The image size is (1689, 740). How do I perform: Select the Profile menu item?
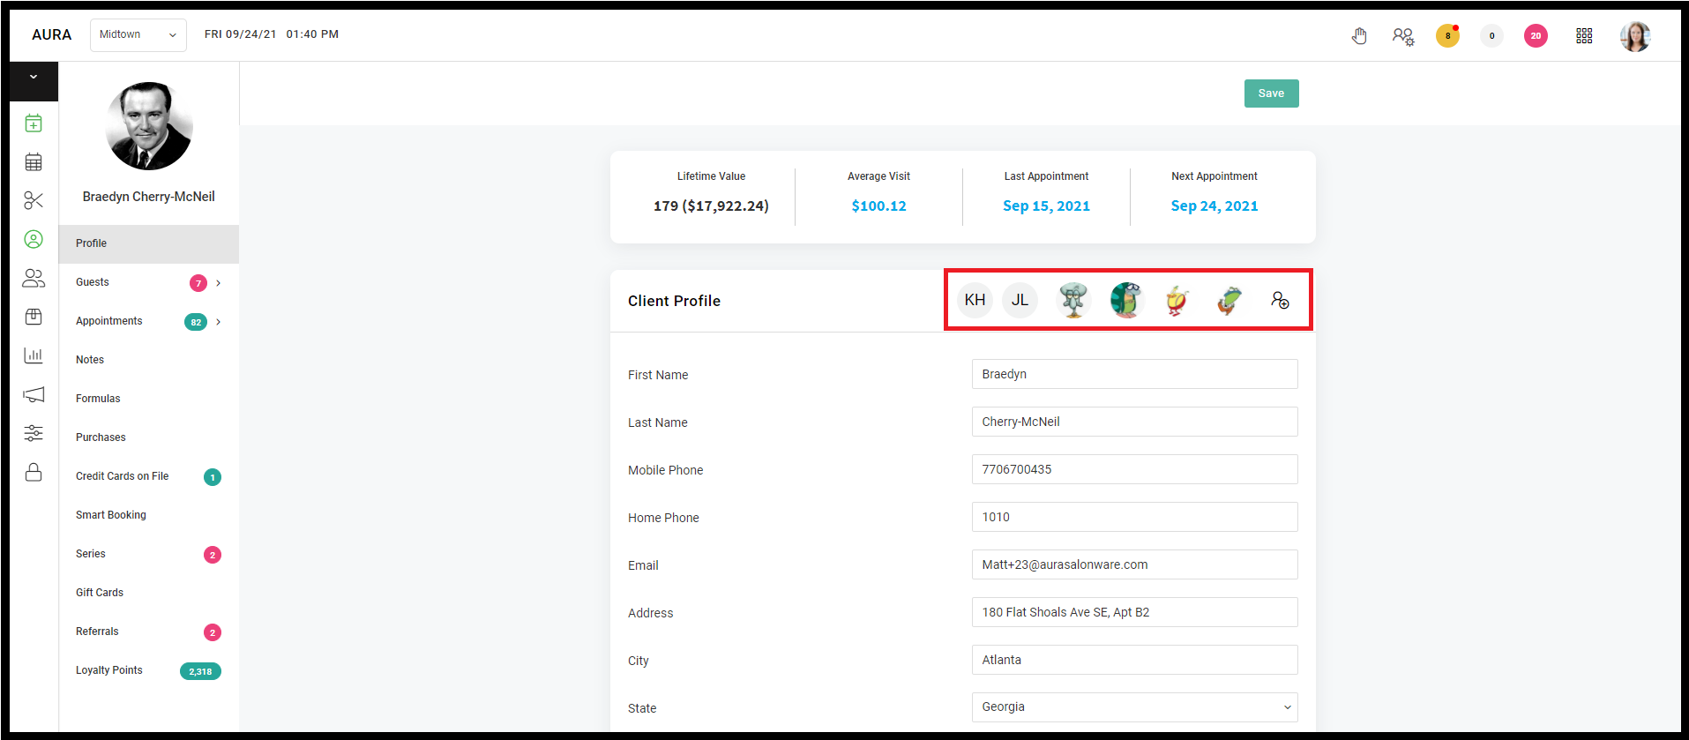149,243
